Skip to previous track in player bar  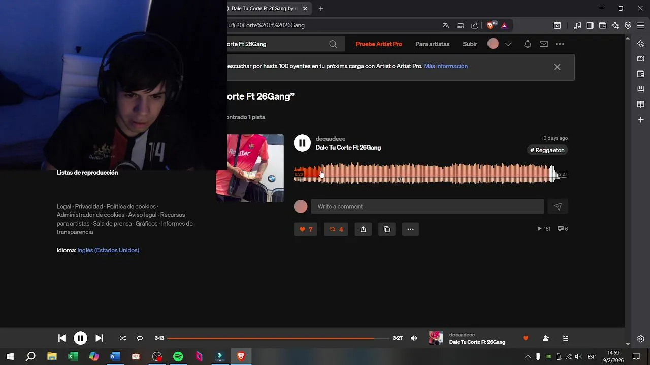62,338
